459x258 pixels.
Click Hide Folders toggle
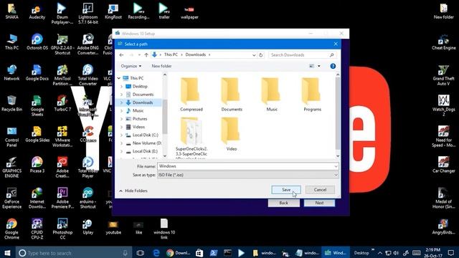[133, 191]
